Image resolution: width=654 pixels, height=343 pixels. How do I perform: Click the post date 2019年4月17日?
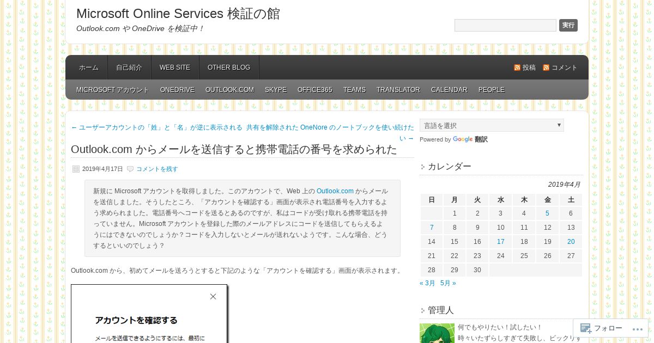pyautogui.click(x=102, y=169)
